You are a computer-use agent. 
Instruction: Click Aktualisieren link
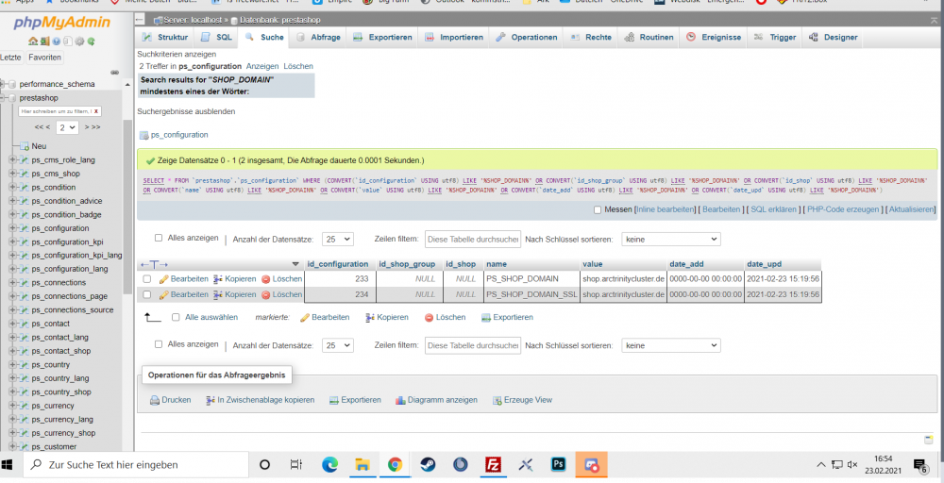[912, 210]
